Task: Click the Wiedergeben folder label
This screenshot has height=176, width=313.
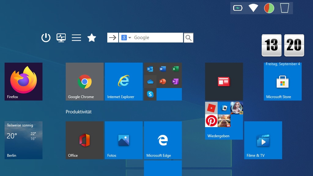Action: [218, 136]
